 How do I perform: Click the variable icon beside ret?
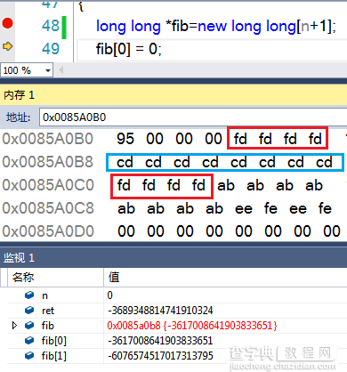(29, 311)
